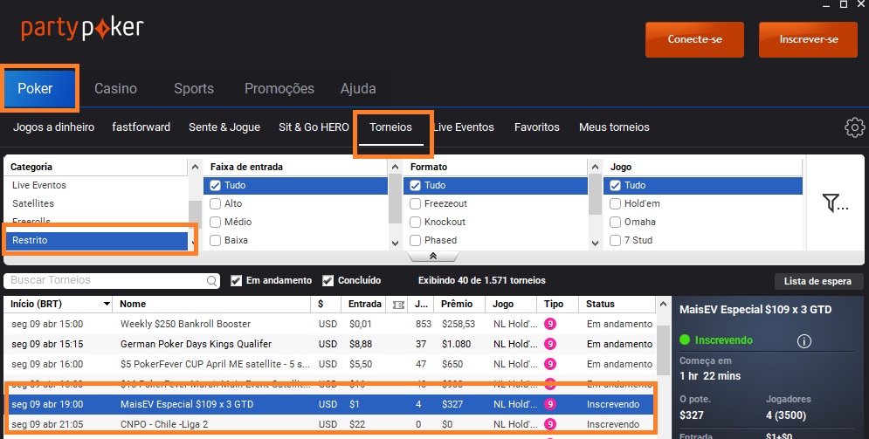Open Início (BRT) column sort dropdown arrow

coord(107,304)
